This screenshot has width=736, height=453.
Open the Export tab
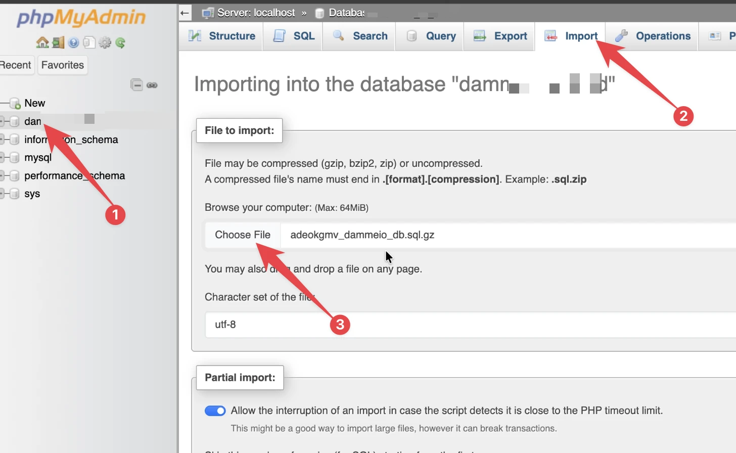[500, 36]
